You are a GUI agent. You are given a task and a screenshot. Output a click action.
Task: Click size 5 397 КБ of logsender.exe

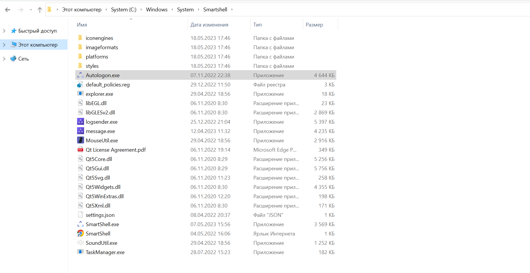[324, 122]
